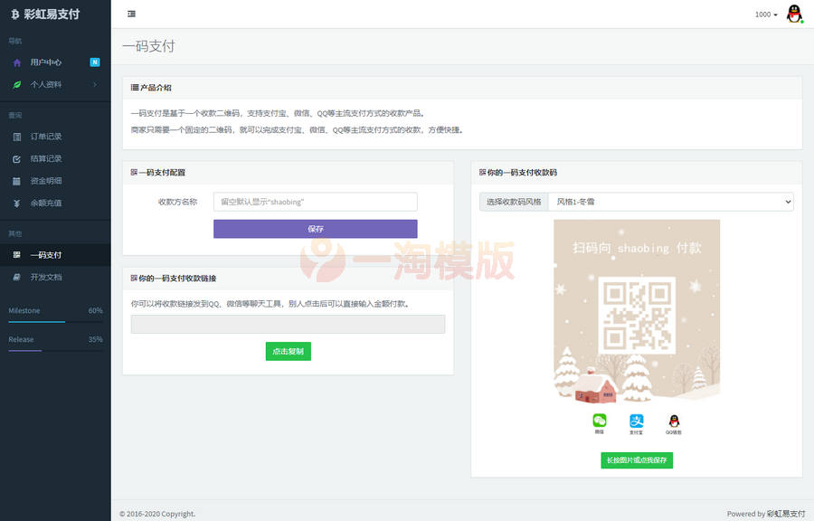Go to 结算记录 in the sidebar

(x=46, y=158)
